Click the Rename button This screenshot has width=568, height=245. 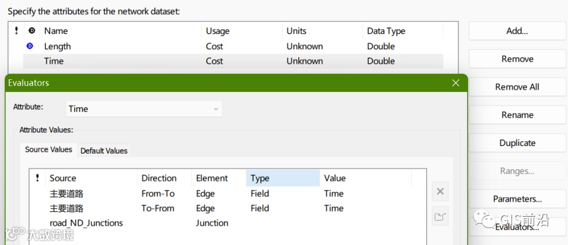[x=516, y=115]
